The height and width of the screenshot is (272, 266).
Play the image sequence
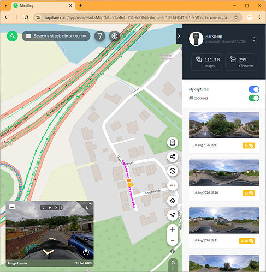pyautogui.click(x=50, y=207)
